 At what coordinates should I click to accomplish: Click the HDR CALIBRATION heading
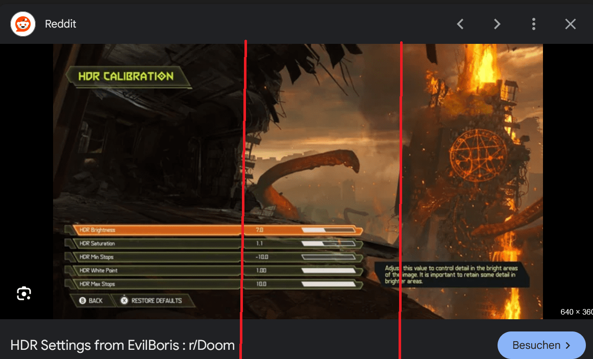point(126,76)
